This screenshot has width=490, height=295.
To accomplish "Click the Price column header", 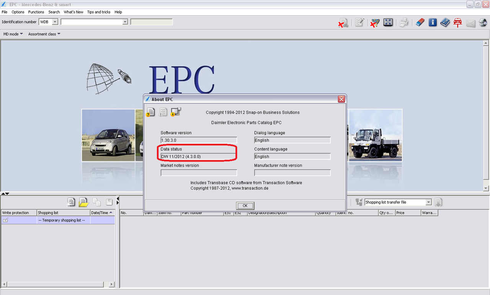I will point(408,213).
